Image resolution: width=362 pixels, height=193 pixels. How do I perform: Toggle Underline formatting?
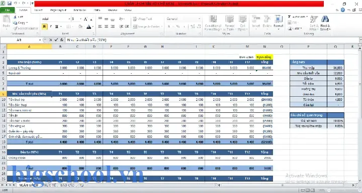pyautogui.click(x=56, y=27)
